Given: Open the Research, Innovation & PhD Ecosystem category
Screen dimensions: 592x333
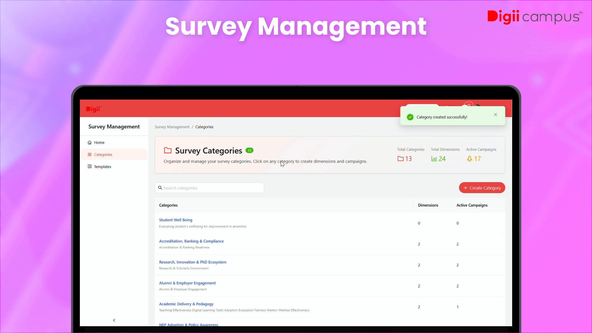Looking at the screenshot, I should [192, 262].
